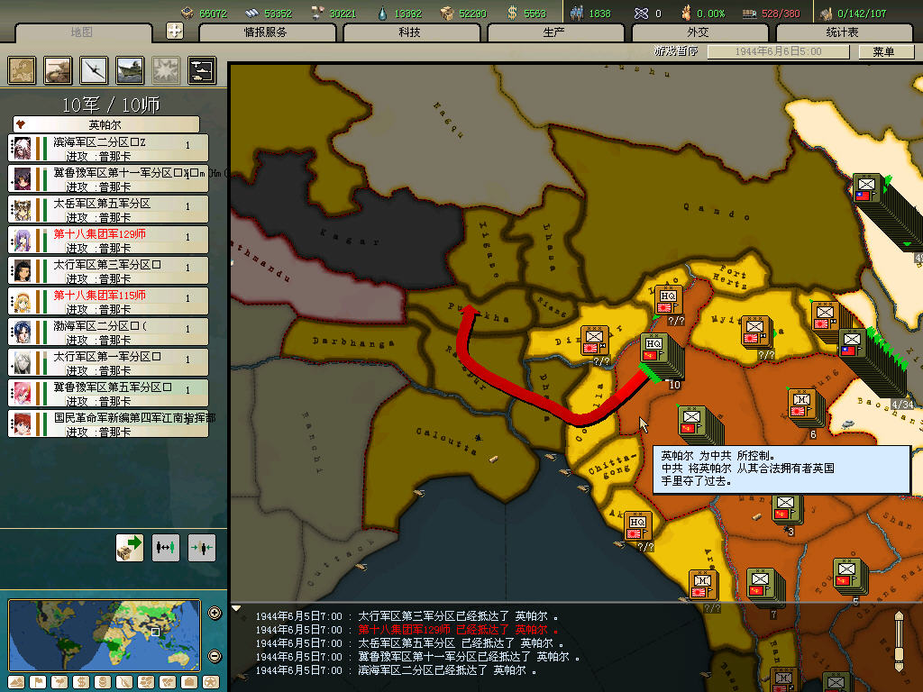Zoom in using the minimap plus button
The height and width of the screenshot is (692, 923).
215,613
